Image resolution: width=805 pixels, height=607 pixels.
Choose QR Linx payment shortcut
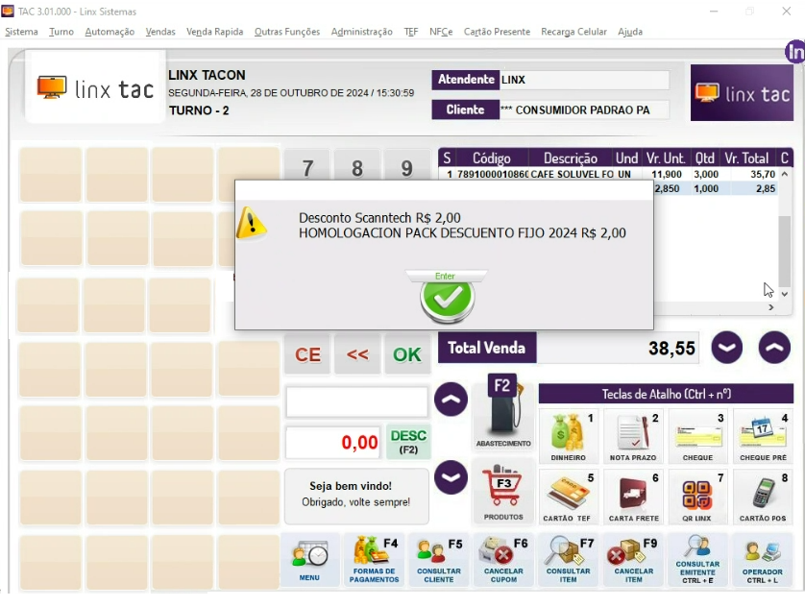click(x=697, y=497)
